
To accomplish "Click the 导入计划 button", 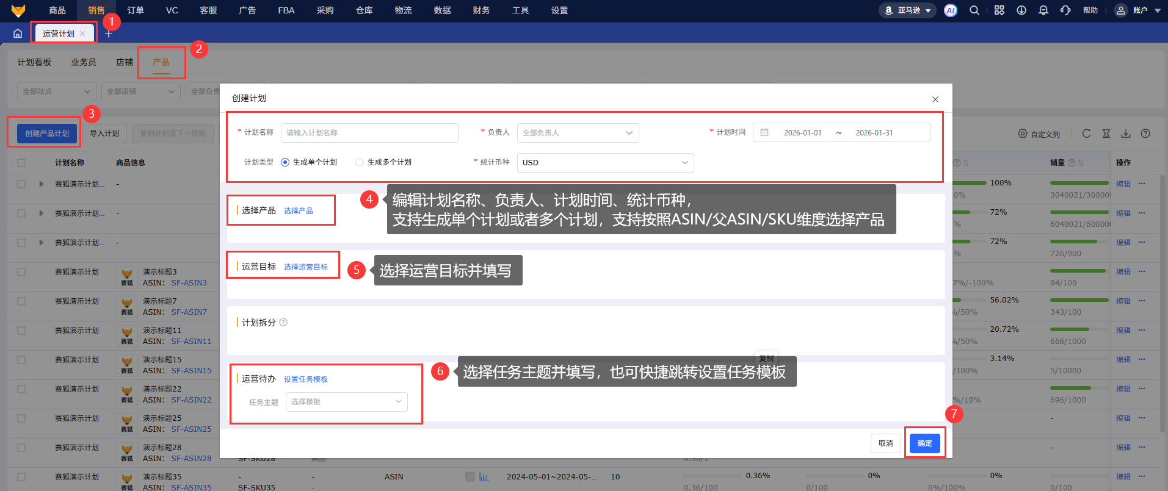I will point(104,134).
